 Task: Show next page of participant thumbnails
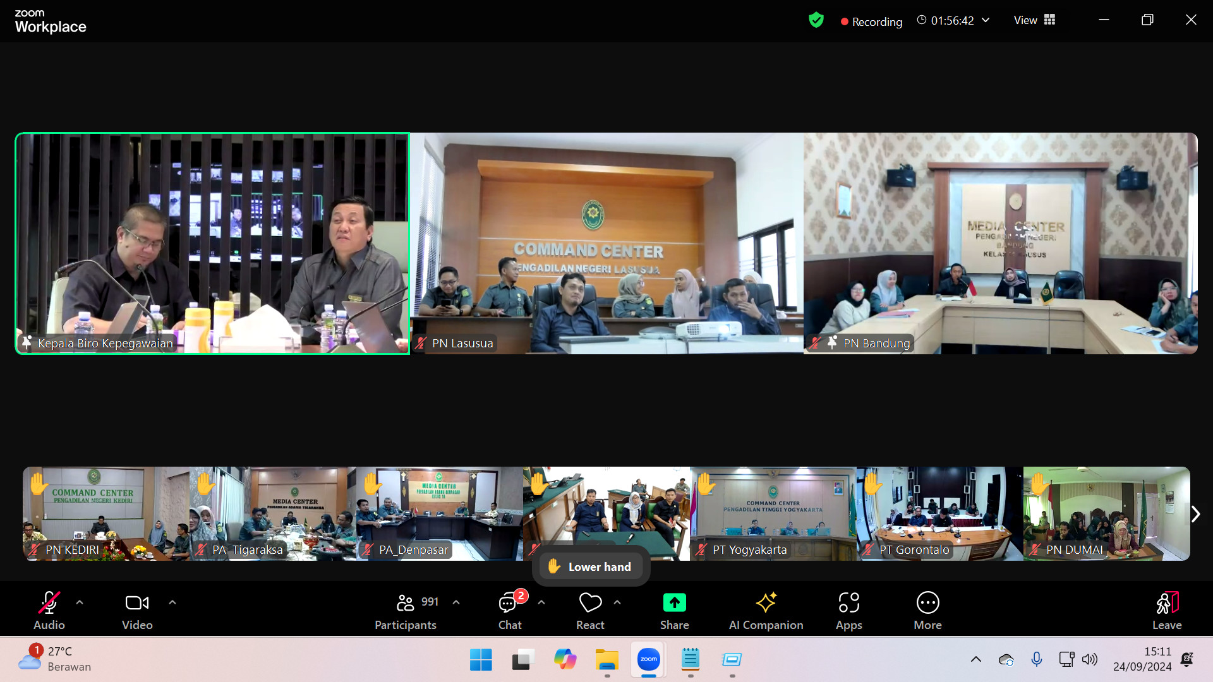pos(1195,514)
